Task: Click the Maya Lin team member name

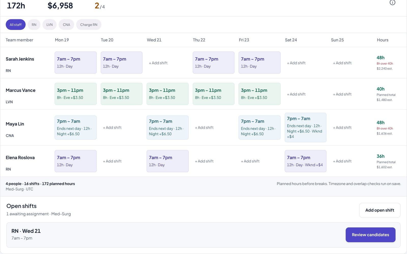Action: tap(15, 124)
